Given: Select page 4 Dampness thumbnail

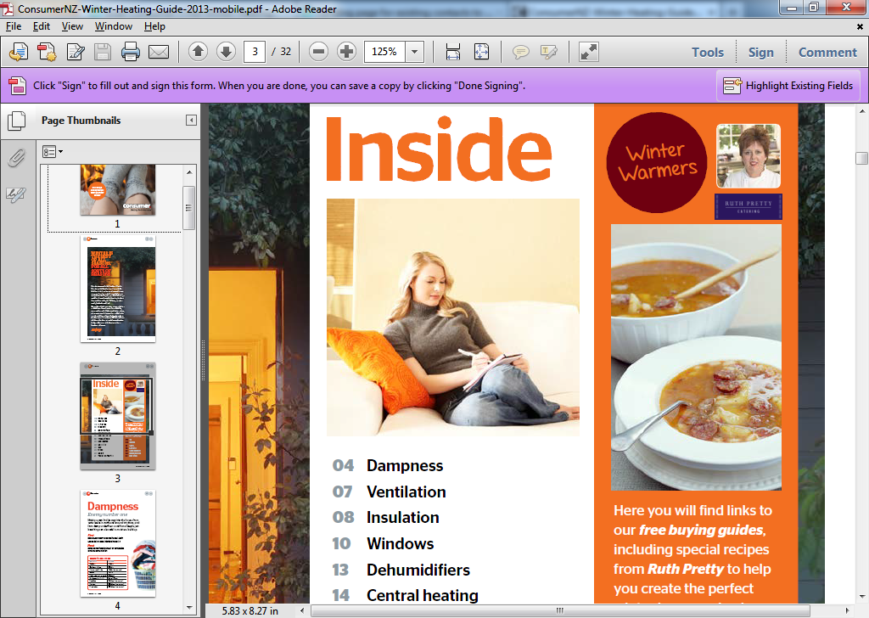Looking at the screenshot, I should (x=117, y=543).
